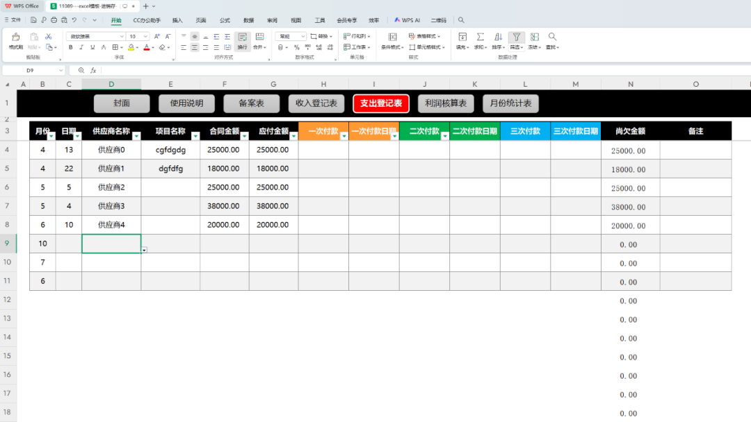
Task: Click cell containing 供应商3
Action: 111,206
